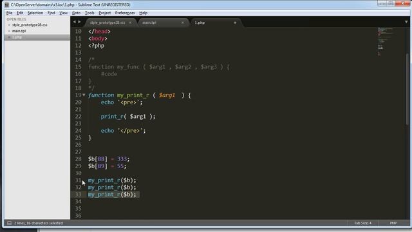Click line number 28 in gutter
The width and height of the screenshot is (412, 232).
(79, 159)
